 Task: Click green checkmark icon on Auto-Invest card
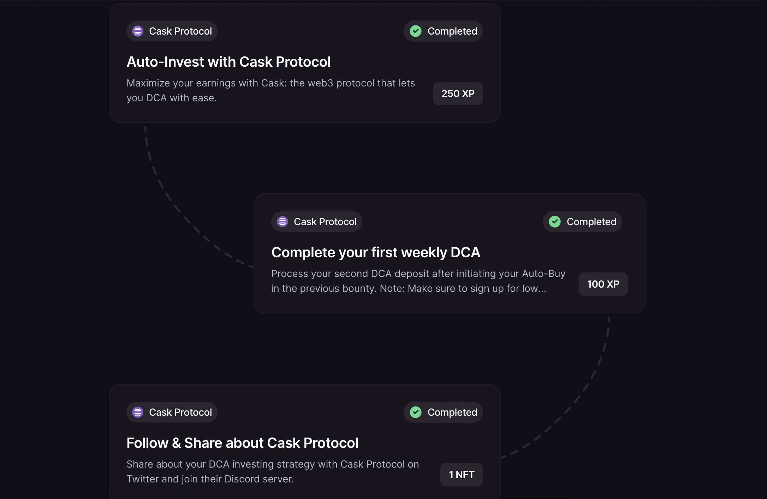(x=416, y=31)
